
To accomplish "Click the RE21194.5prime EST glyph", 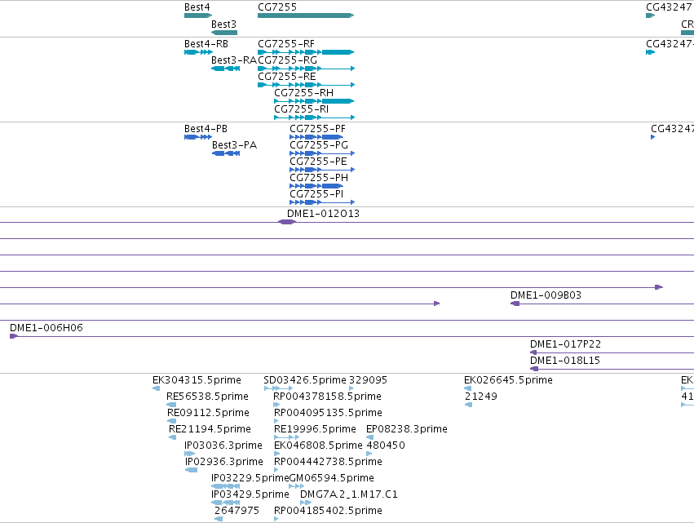I will click(173, 437).
